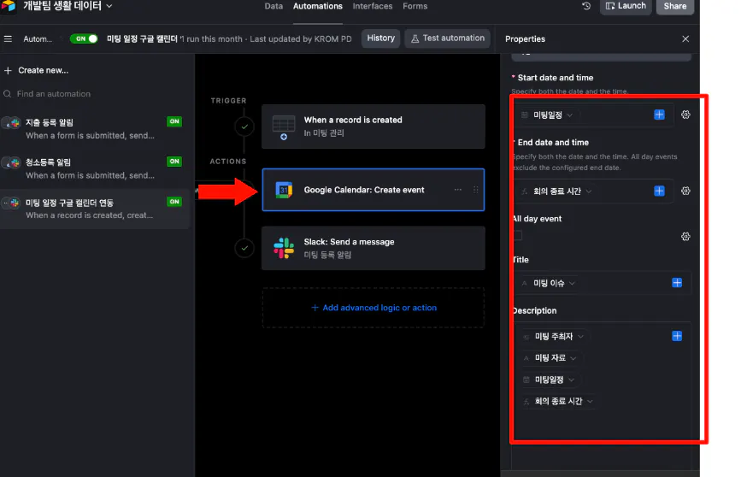The image size is (741, 477).
Task: Select the Google Calendar: Create event action
Action: pos(373,190)
